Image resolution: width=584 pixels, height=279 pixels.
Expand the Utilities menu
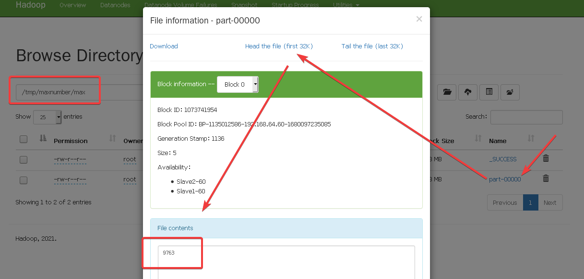point(346,5)
